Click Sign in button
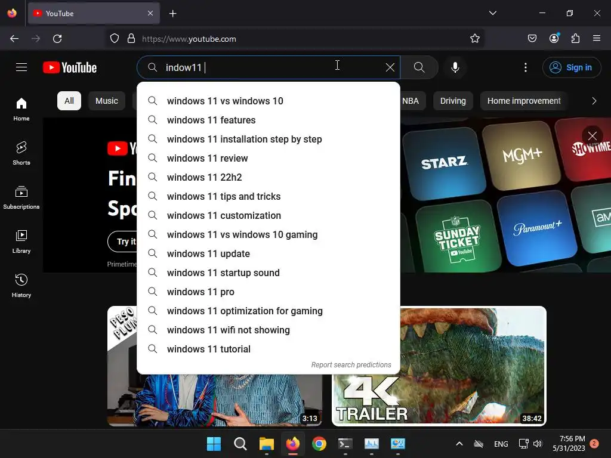The height and width of the screenshot is (458, 611). click(571, 67)
